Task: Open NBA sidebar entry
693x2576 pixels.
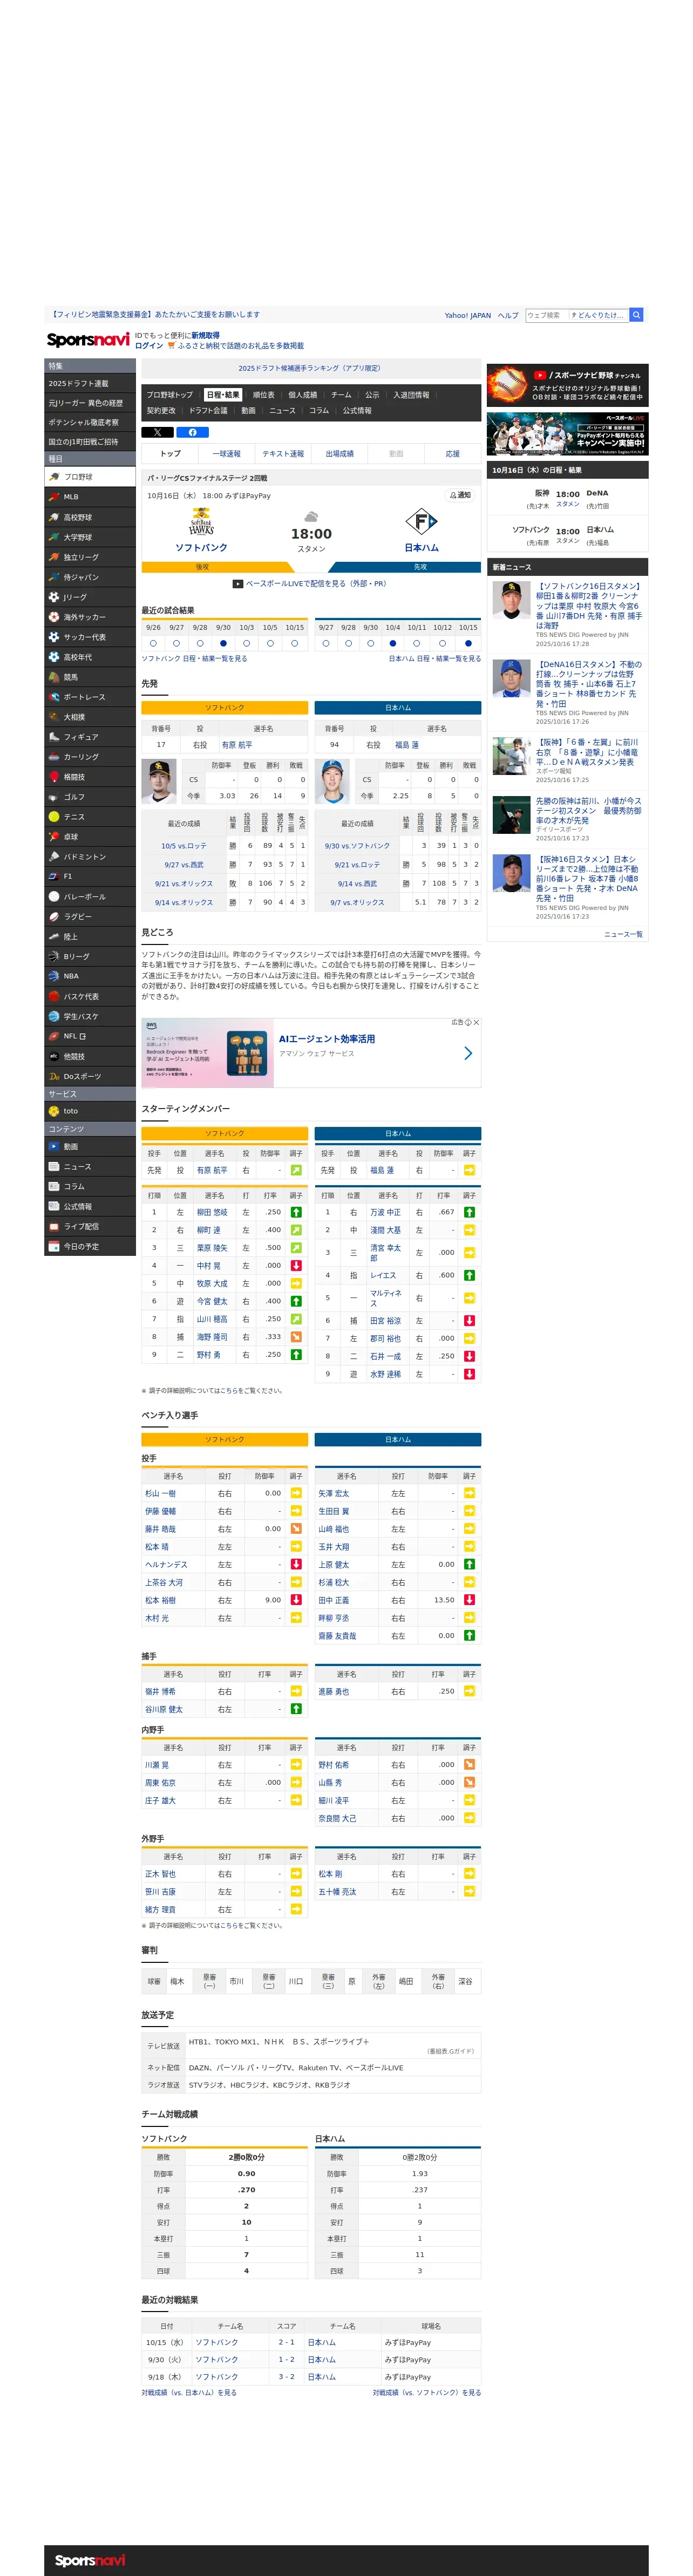Action: point(90,976)
